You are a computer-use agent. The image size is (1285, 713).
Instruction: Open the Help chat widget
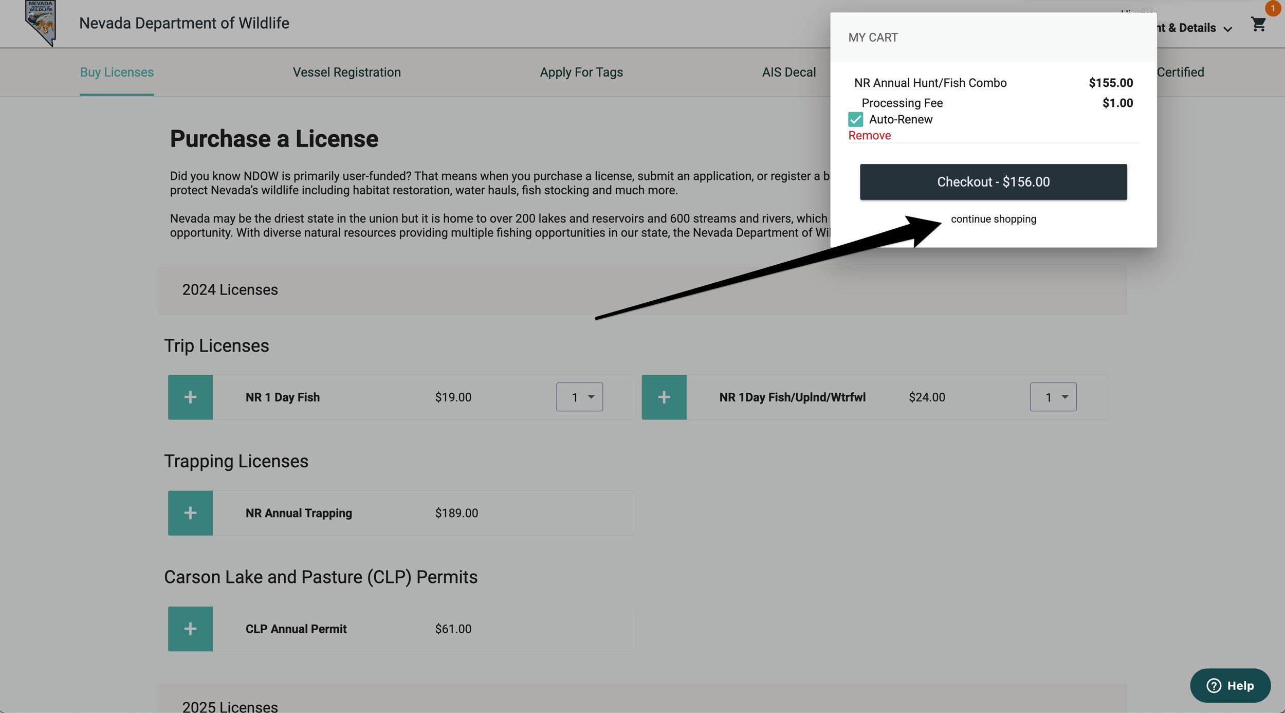[x=1231, y=685]
